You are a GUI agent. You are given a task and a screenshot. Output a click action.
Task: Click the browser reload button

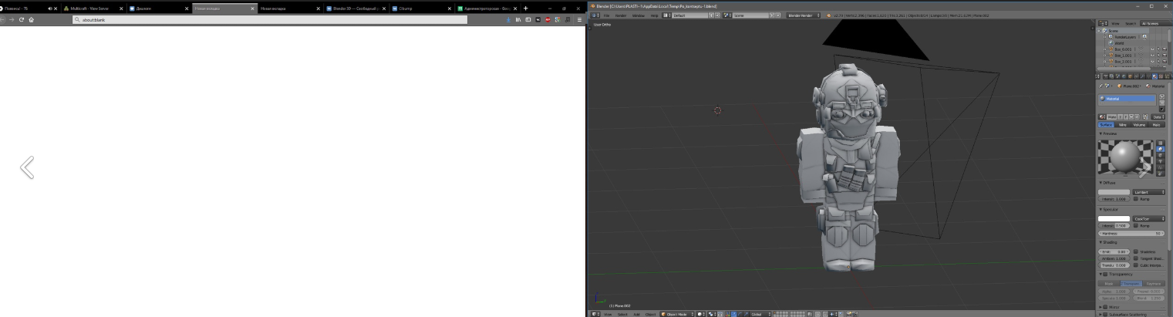pyautogui.click(x=22, y=19)
